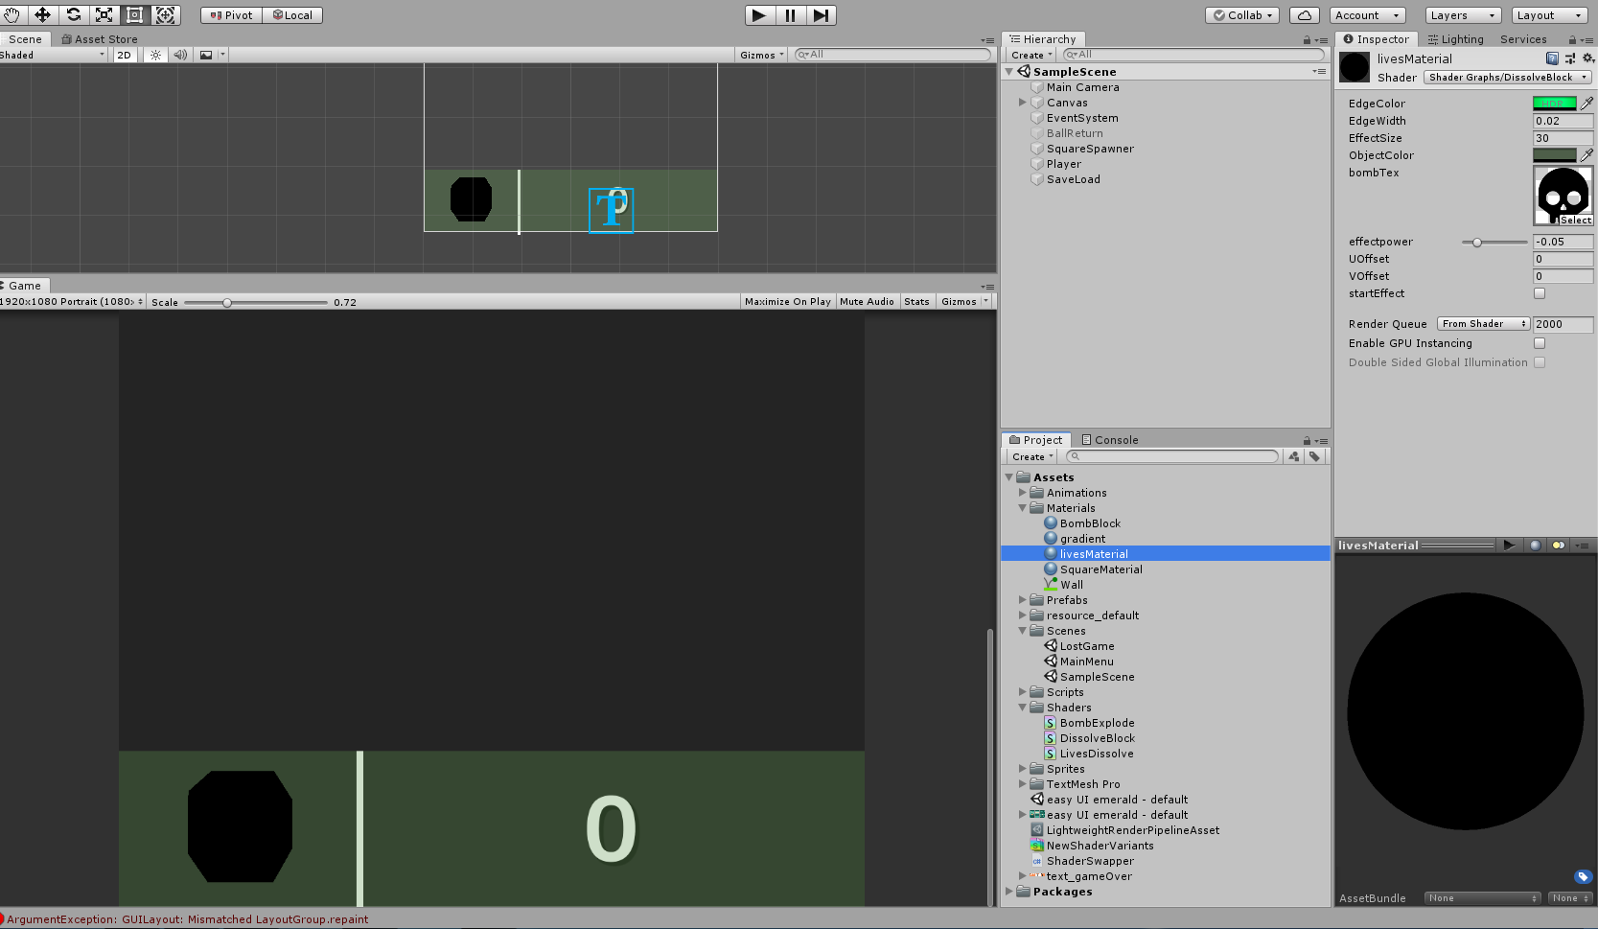Click the asset label tag icon
This screenshot has height=929, width=1598.
point(1583,876)
